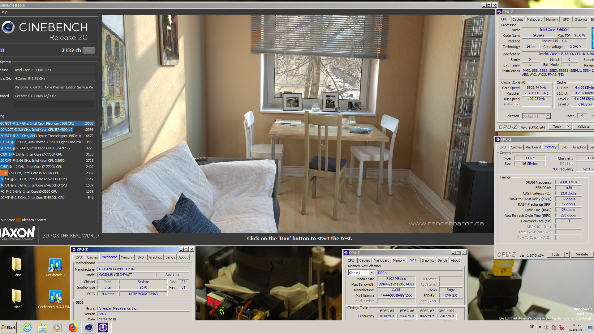Open Bench tab in CPU-Z Mainboard window

tap(170, 257)
